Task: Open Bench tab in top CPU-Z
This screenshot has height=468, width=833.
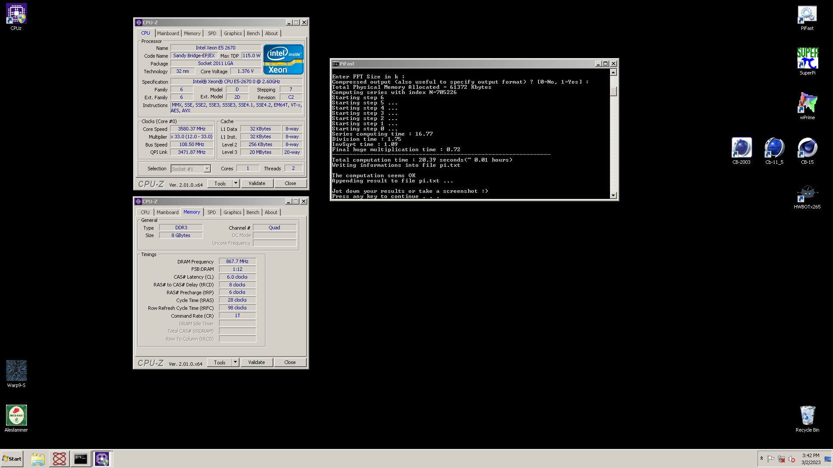Action: [253, 33]
